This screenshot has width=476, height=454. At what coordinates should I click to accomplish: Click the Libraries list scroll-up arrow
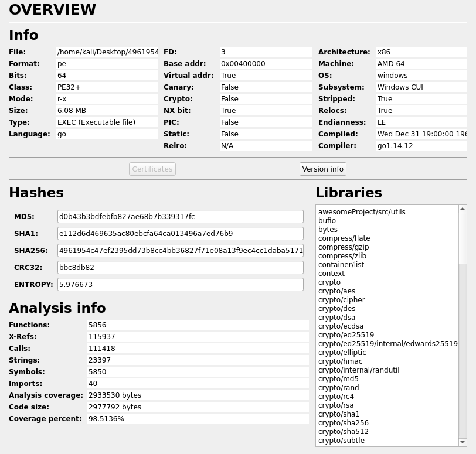(x=463, y=209)
